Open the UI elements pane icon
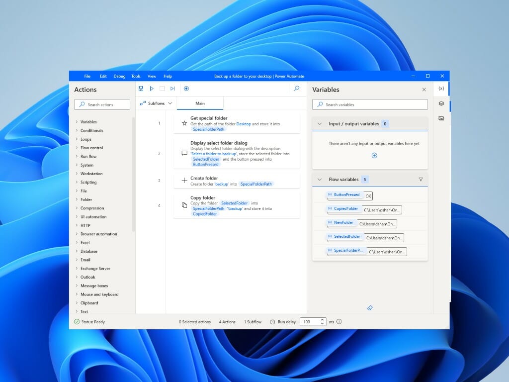This screenshot has width=509, height=382. pyautogui.click(x=441, y=103)
